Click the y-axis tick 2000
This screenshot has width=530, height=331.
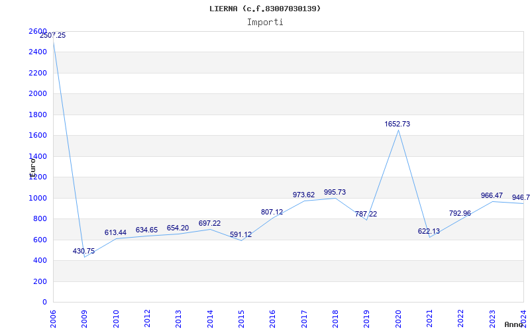point(38,93)
